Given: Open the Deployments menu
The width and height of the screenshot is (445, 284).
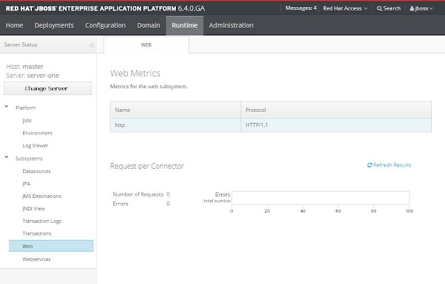Looking at the screenshot, I should (54, 25).
